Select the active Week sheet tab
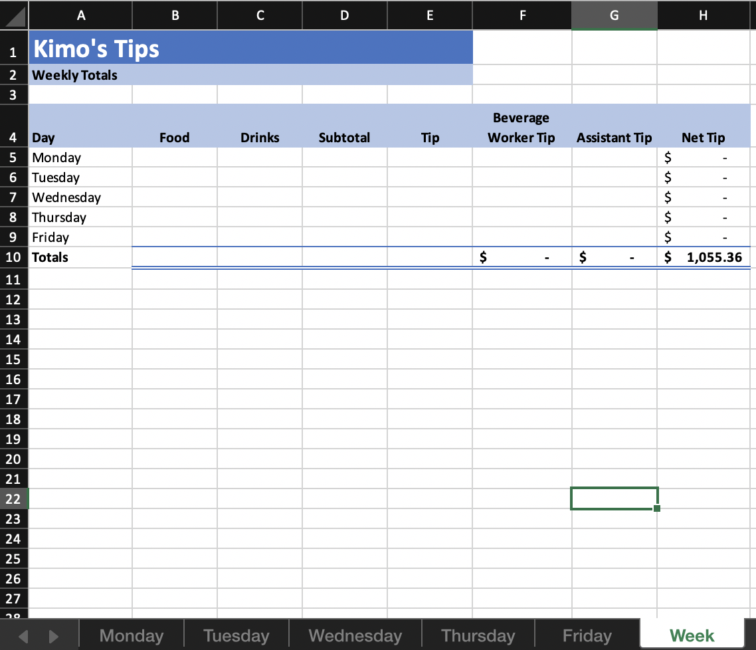The image size is (756, 650). tap(692, 635)
